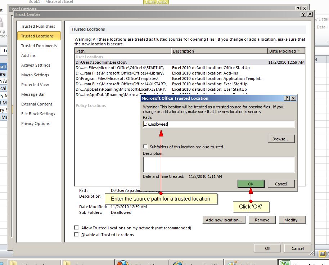Remove the selected trusted location
The width and height of the screenshot is (329, 265).
tap(262, 220)
